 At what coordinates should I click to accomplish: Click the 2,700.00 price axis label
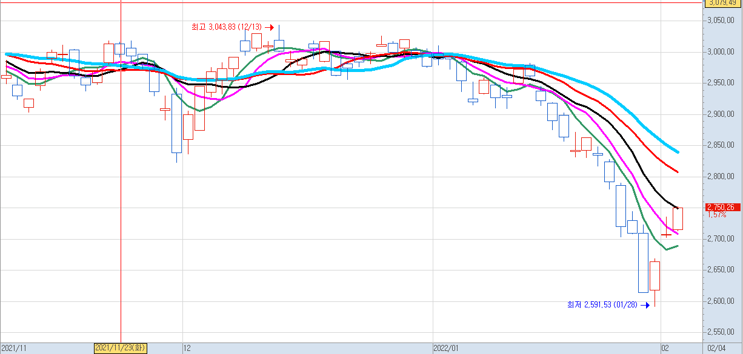[721, 239]
